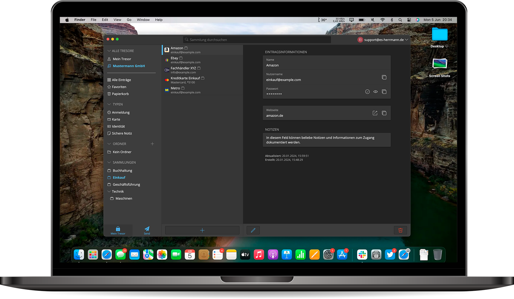
Task: Copy the username with its copy icon
Action: click(384, 77)
